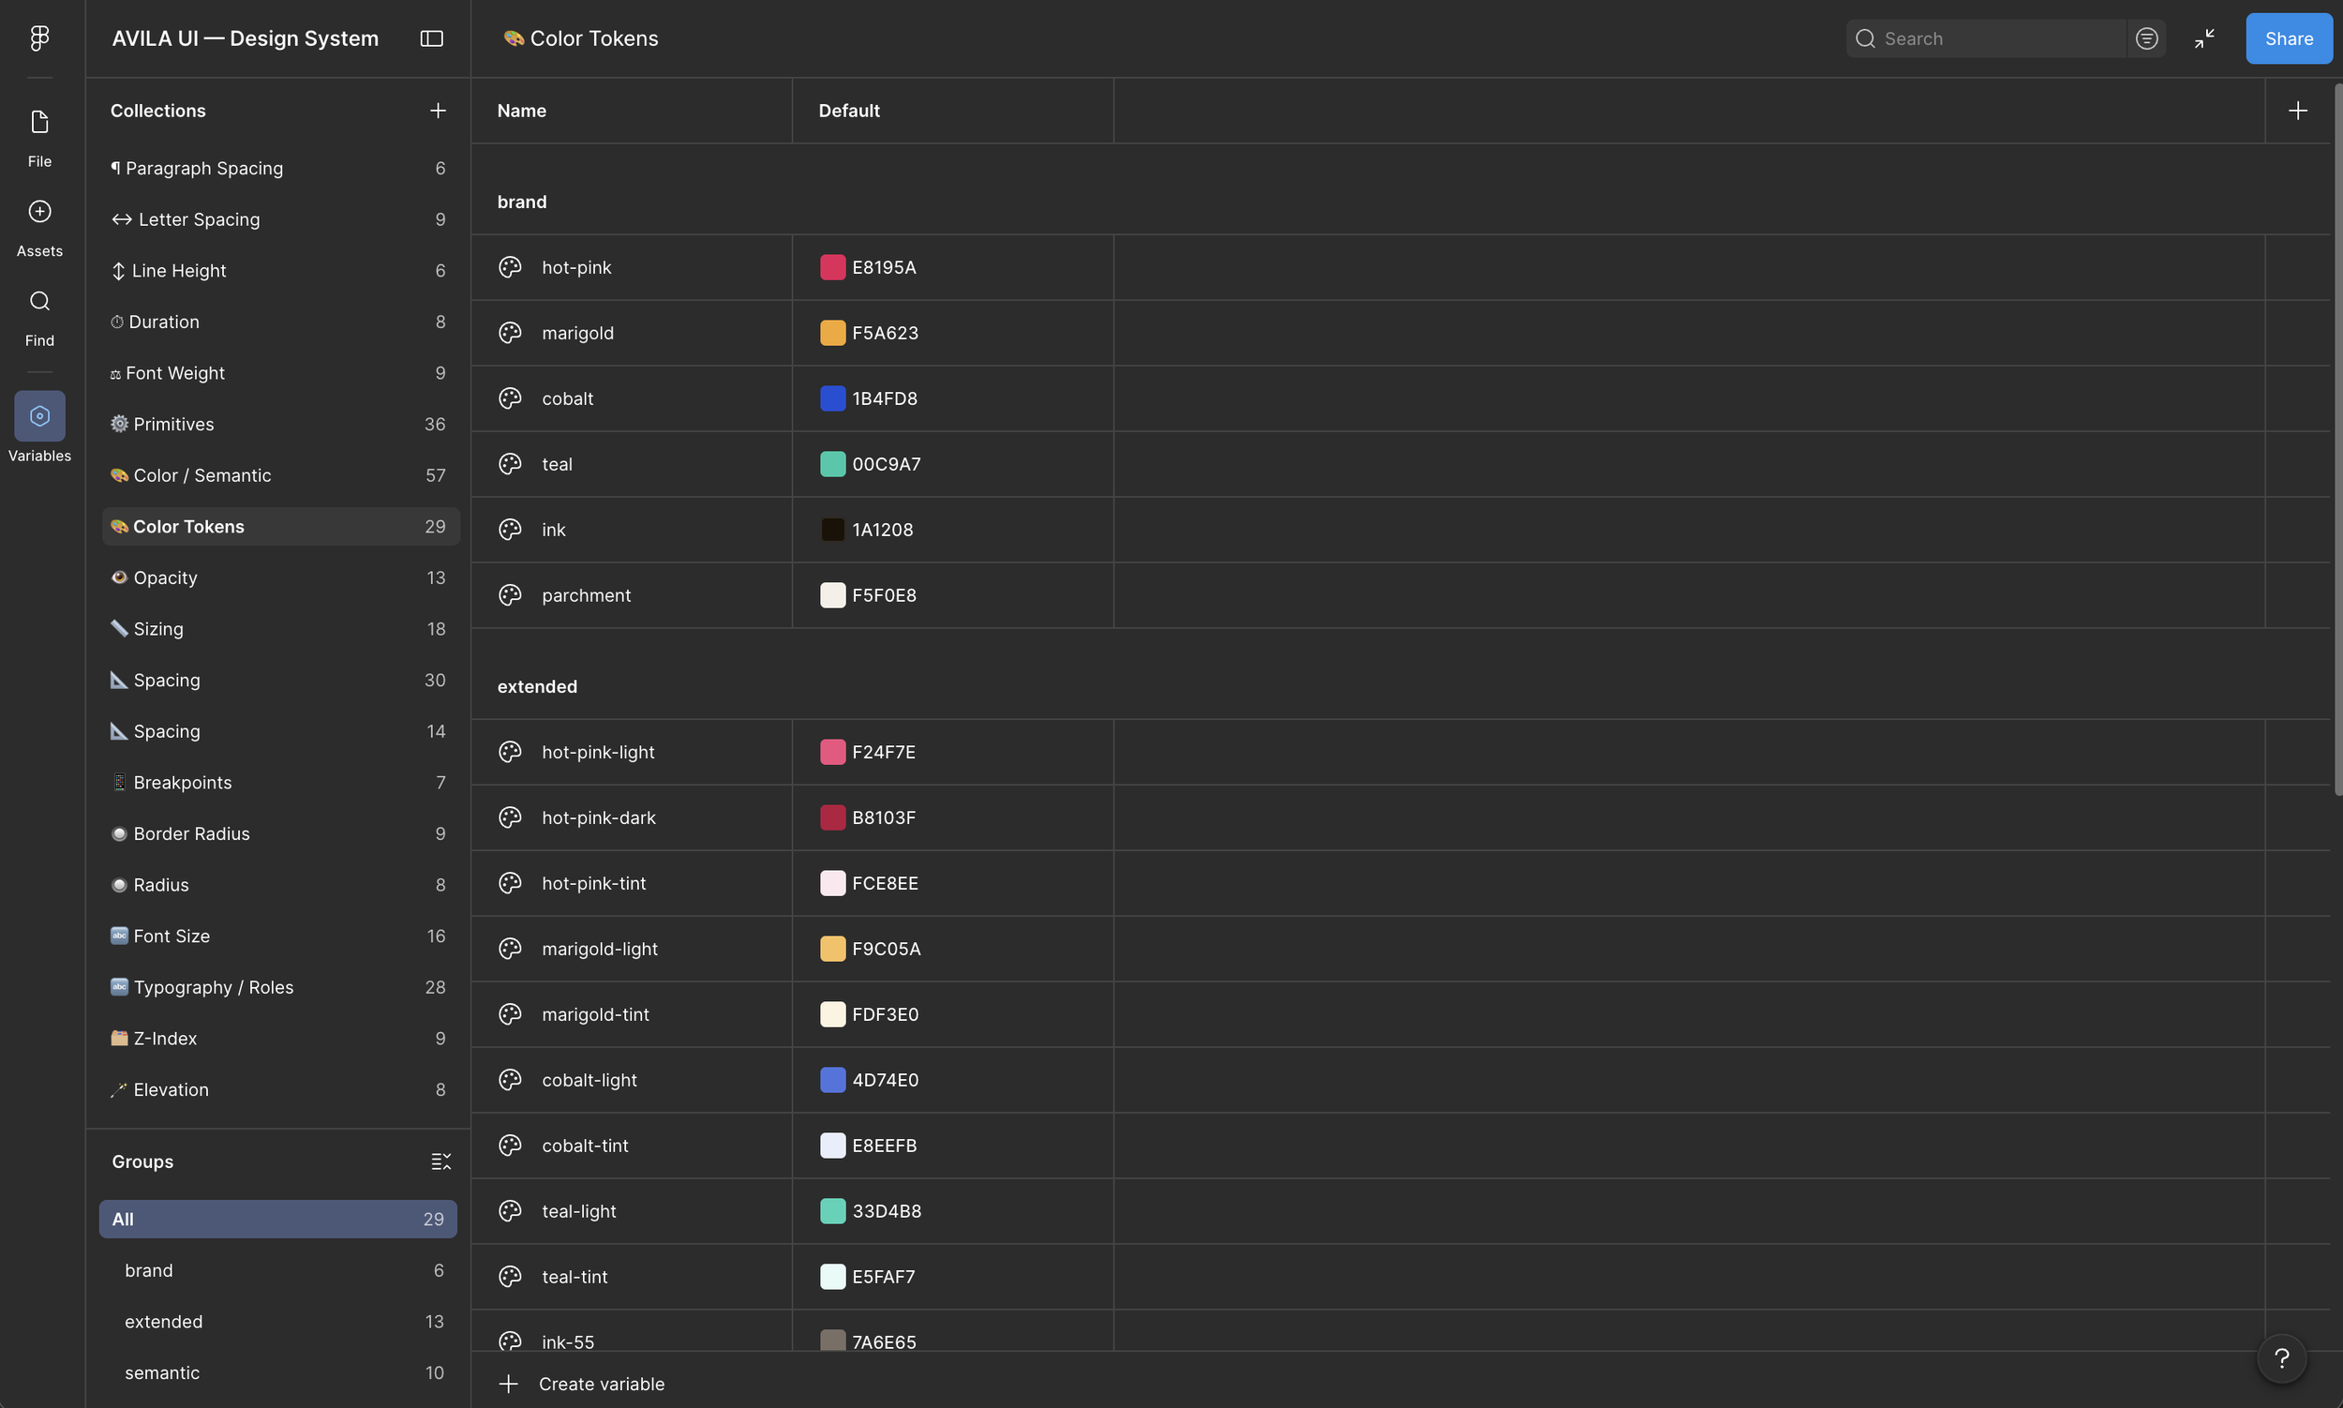Image resolution: width=2343 pixels, height=1408 pixels.
Task: Click the search filter options icon
Action: (2145, 38)
